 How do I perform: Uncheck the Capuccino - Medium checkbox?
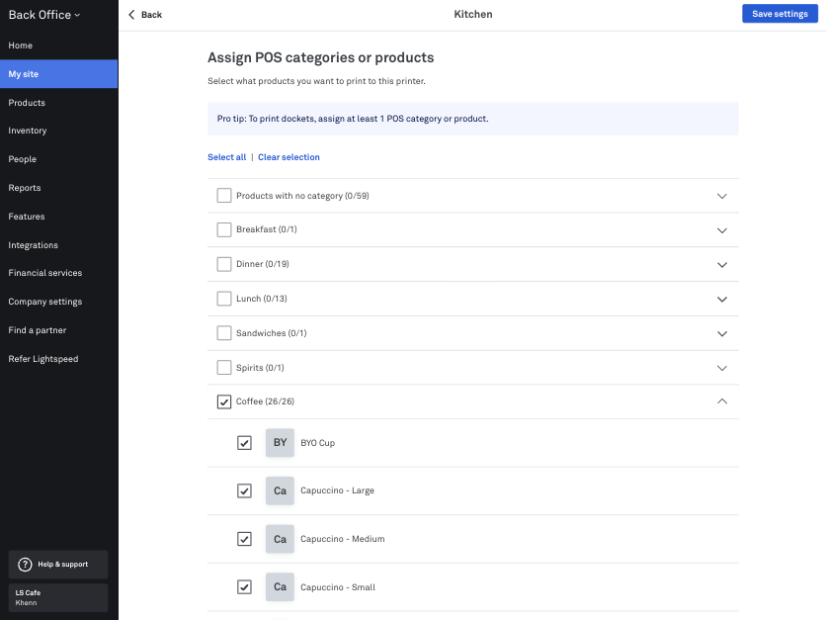(x=244, y=539)
